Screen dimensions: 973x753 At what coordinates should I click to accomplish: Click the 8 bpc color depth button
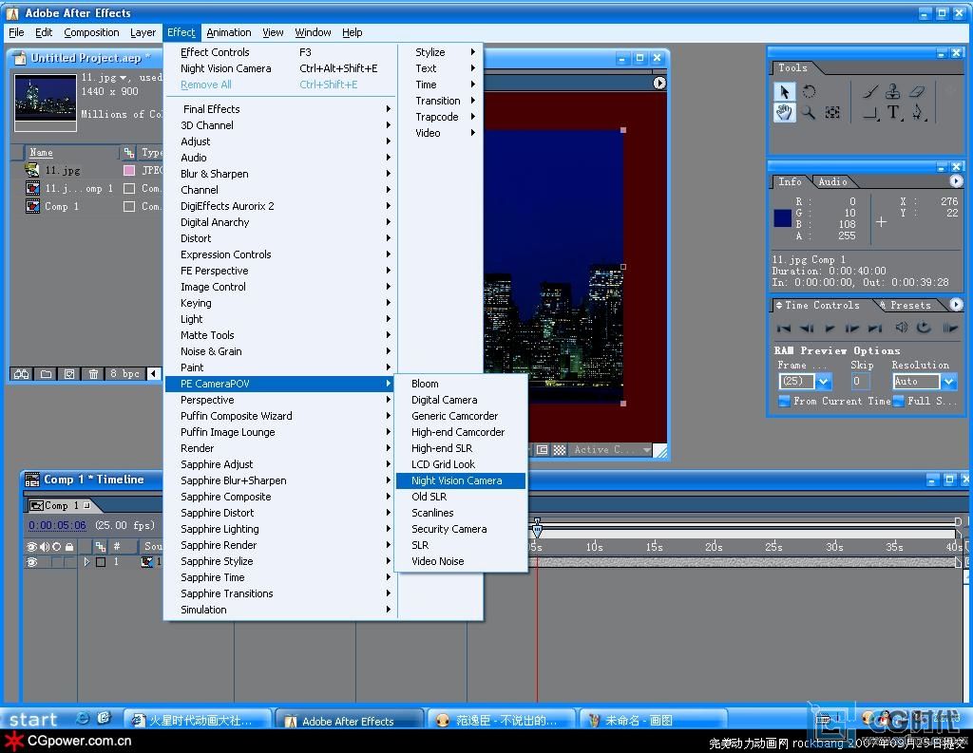124,373
